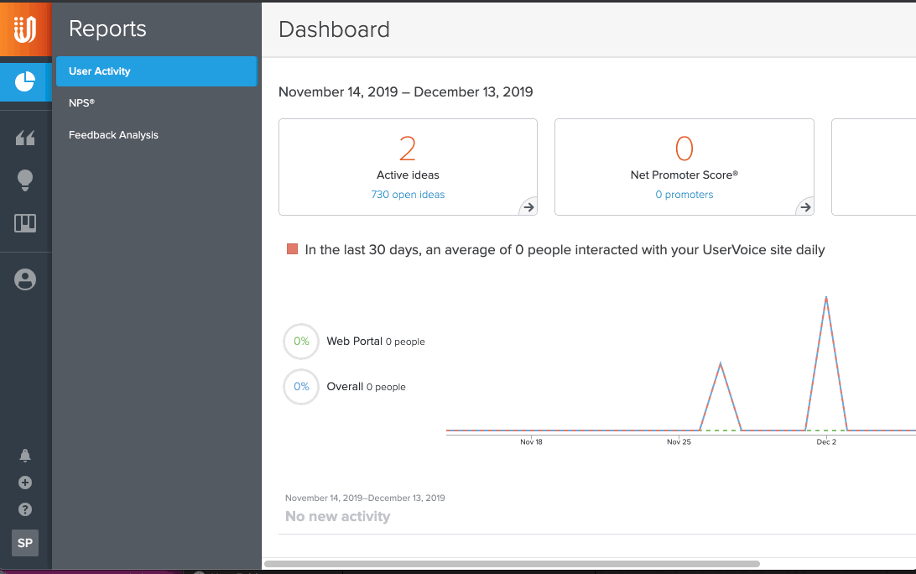This screenshot has width=916, height=574.
Task: Click the horizontal scrollbar at the bottom
Action: (x=512, y=564)
